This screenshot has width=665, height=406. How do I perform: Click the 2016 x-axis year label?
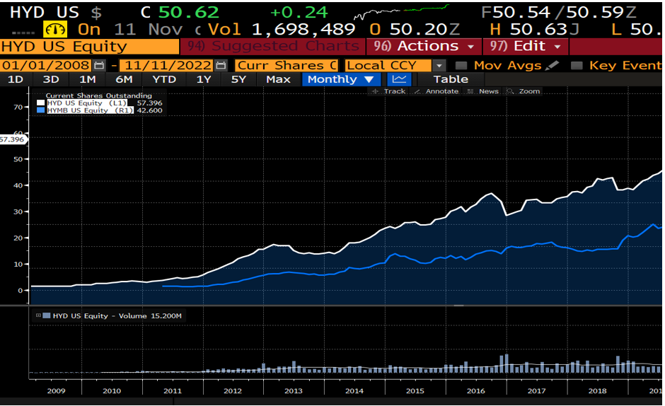click(x=476, y=390)
